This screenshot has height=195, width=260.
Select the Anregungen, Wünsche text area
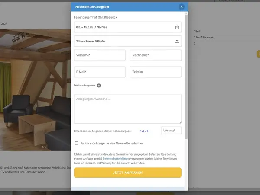(x=128, y=109)
